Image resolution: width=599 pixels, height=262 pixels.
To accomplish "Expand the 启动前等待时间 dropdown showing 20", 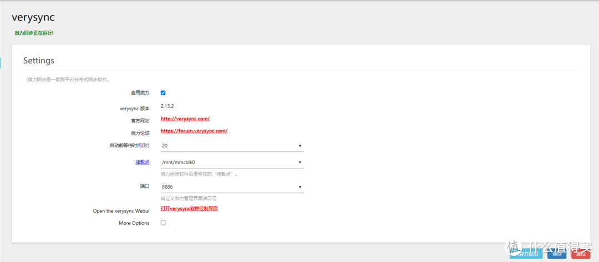I will coord(232,146).
